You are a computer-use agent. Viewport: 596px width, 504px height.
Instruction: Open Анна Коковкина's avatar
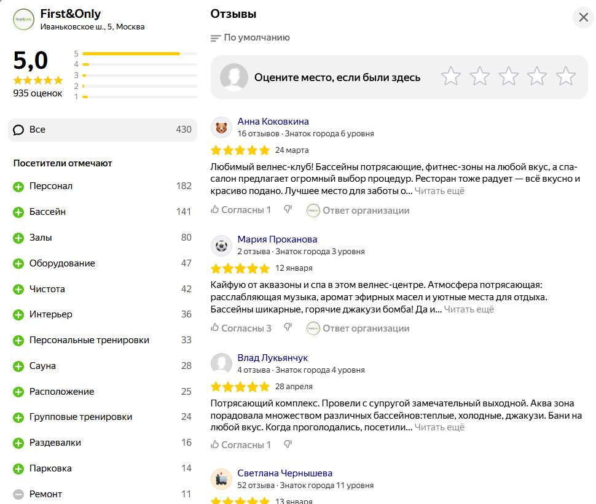click(221, 127)
